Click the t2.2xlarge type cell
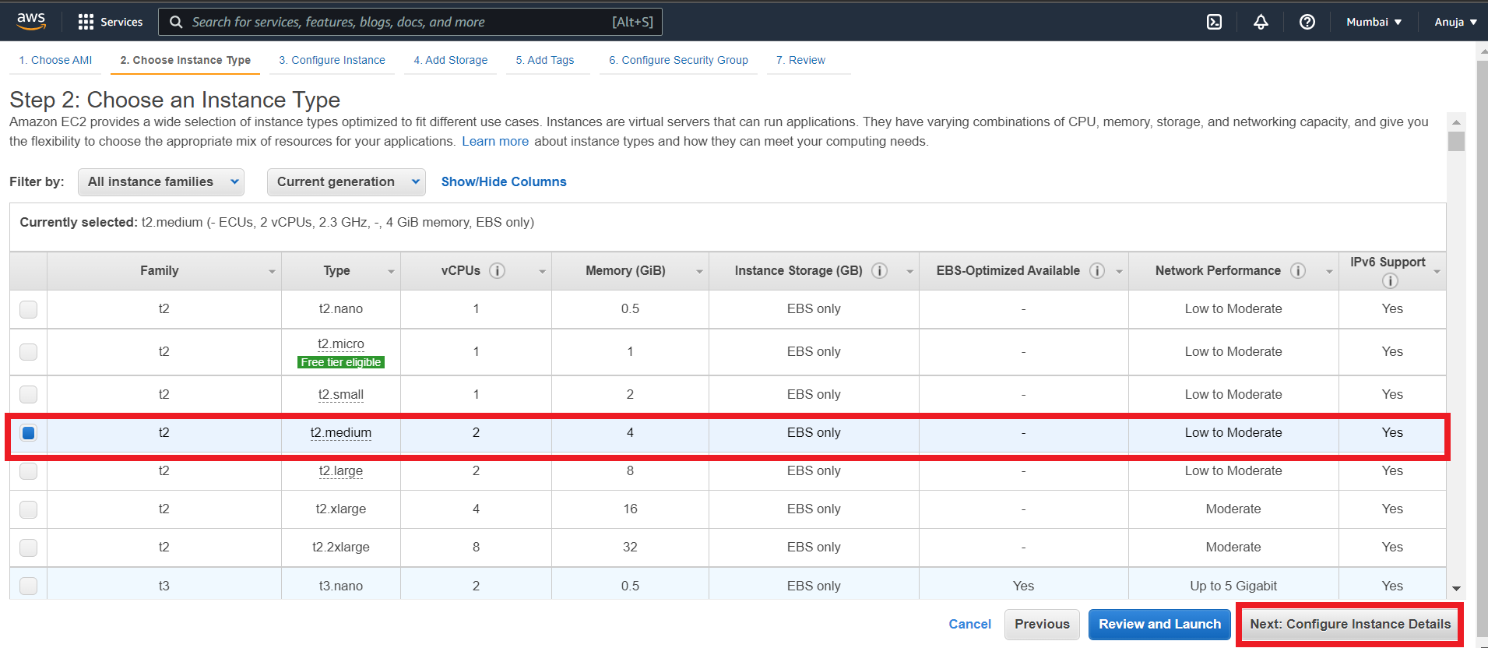The height and width of the screenshot is (648, 1488). point(340,547)
